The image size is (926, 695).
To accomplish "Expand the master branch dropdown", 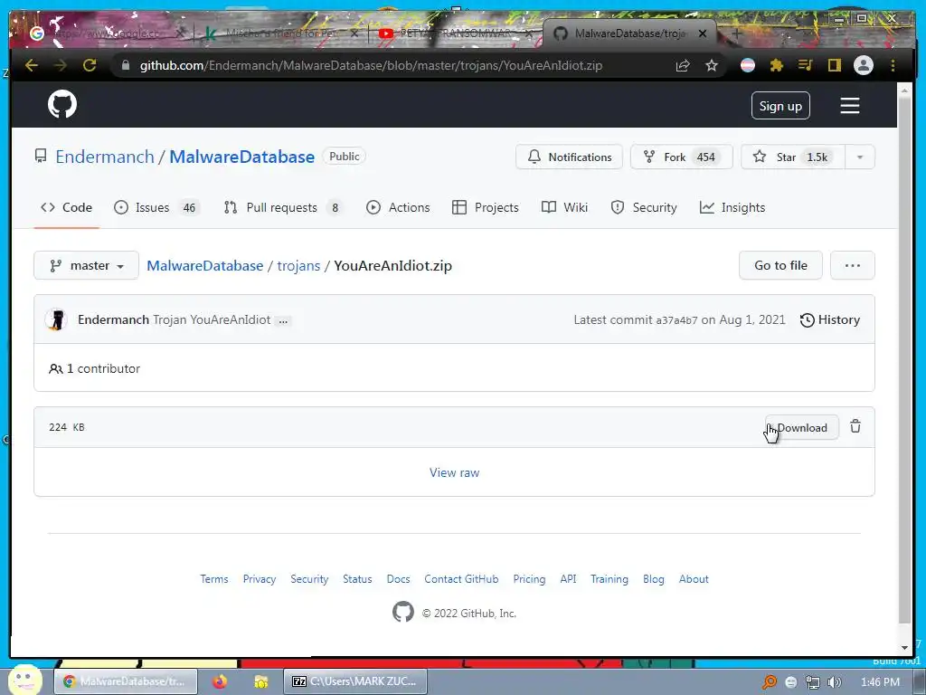I will (x=86, y=265).
